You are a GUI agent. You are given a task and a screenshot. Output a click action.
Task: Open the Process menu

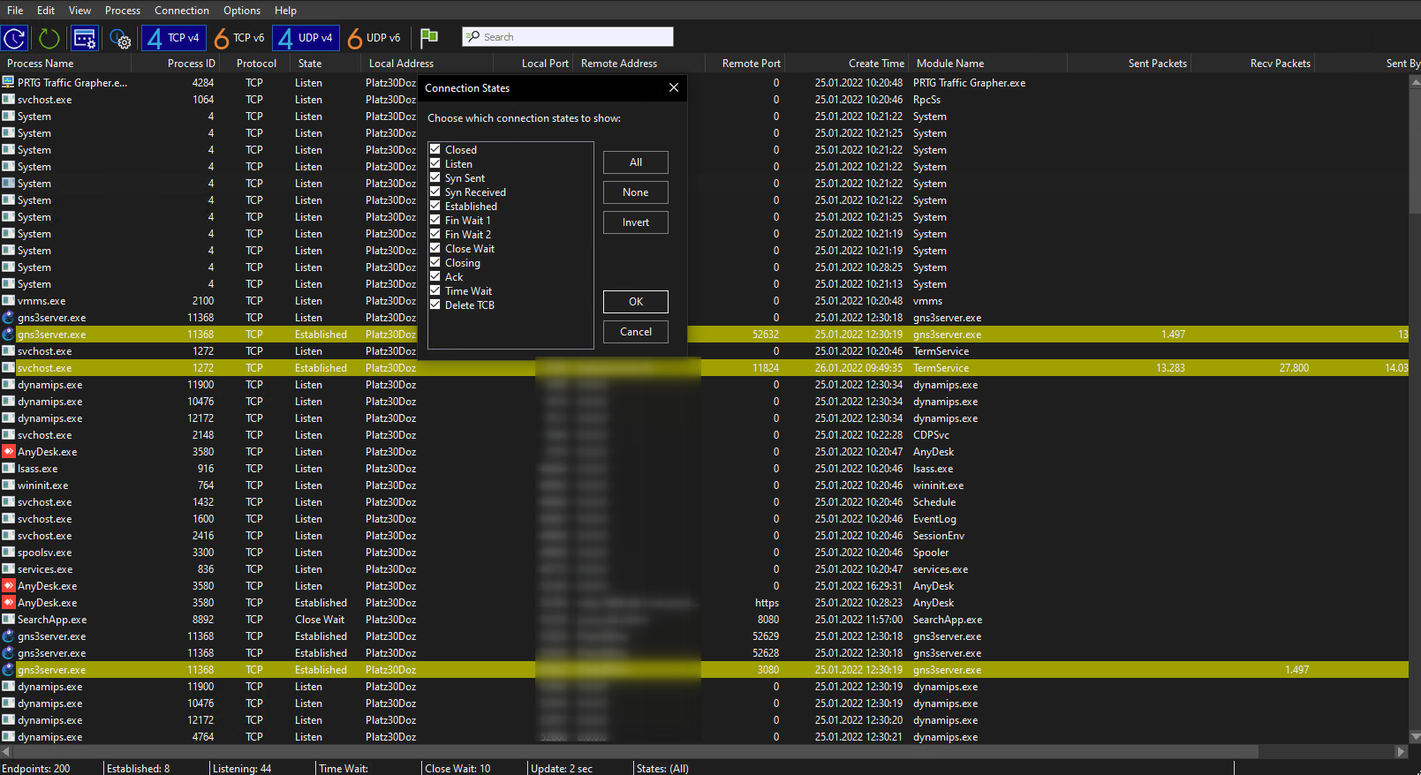[x=123, y=11]
